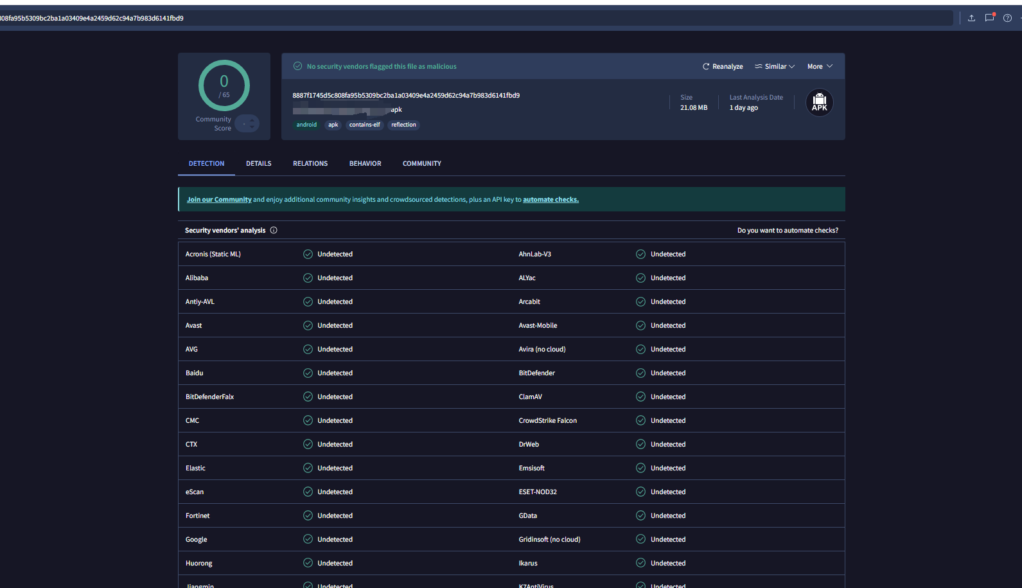1022x588 pixels.
Task: Click the Size value 21.08 MB
Action: (694, 107)
